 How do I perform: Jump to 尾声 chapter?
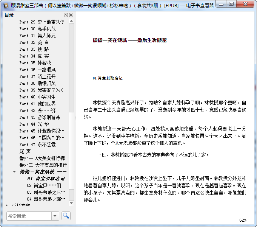pyautogui.click(x=25, y=151)
